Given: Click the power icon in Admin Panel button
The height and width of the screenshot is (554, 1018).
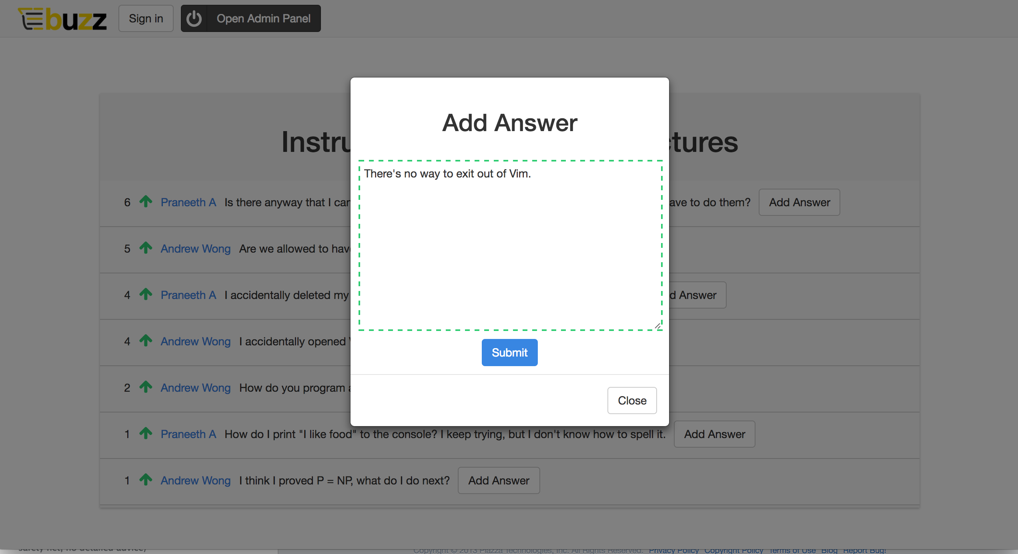Looking at the screenshot, I should [194, 18].
